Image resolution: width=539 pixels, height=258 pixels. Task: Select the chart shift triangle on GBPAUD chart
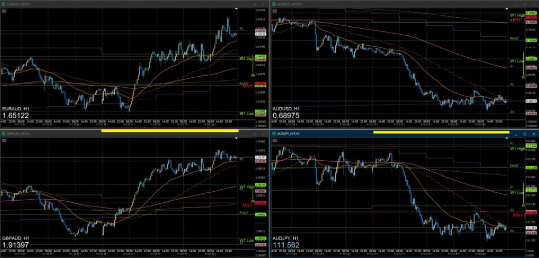[236, 138]
